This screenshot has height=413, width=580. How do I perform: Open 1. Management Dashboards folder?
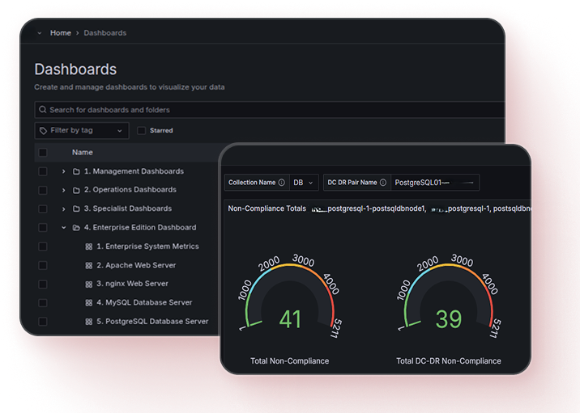(x=134, y=171)
